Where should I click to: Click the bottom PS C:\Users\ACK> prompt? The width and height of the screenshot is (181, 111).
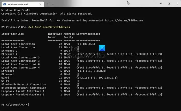point(14,105)
